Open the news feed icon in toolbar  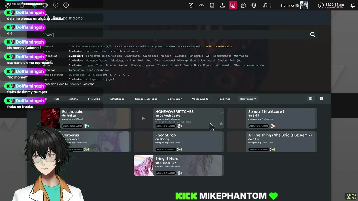(x=191, y=5)
